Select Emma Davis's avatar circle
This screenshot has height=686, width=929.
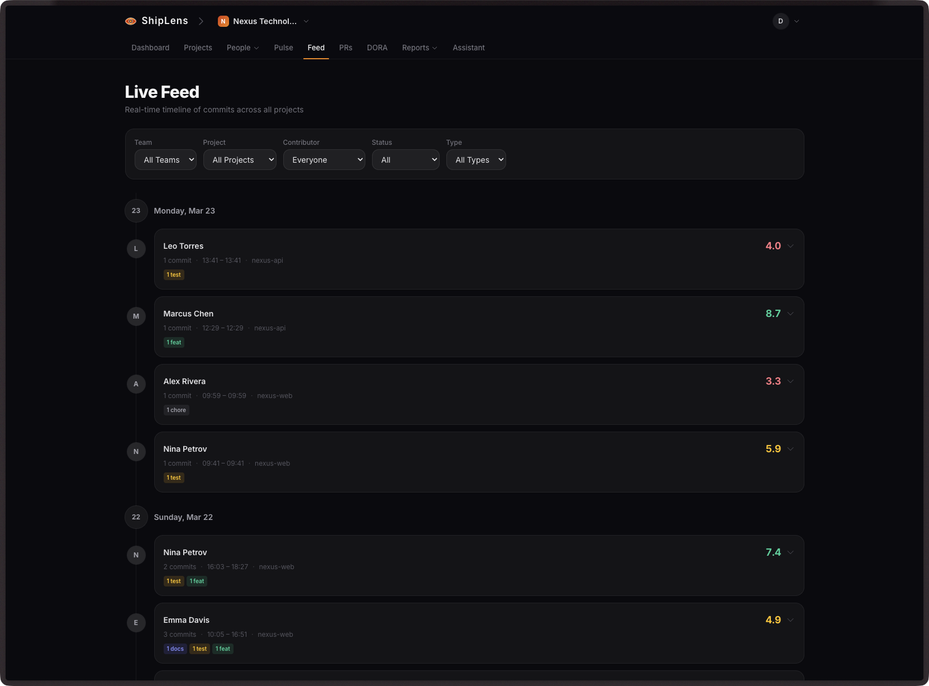click(x=136, y=622)
